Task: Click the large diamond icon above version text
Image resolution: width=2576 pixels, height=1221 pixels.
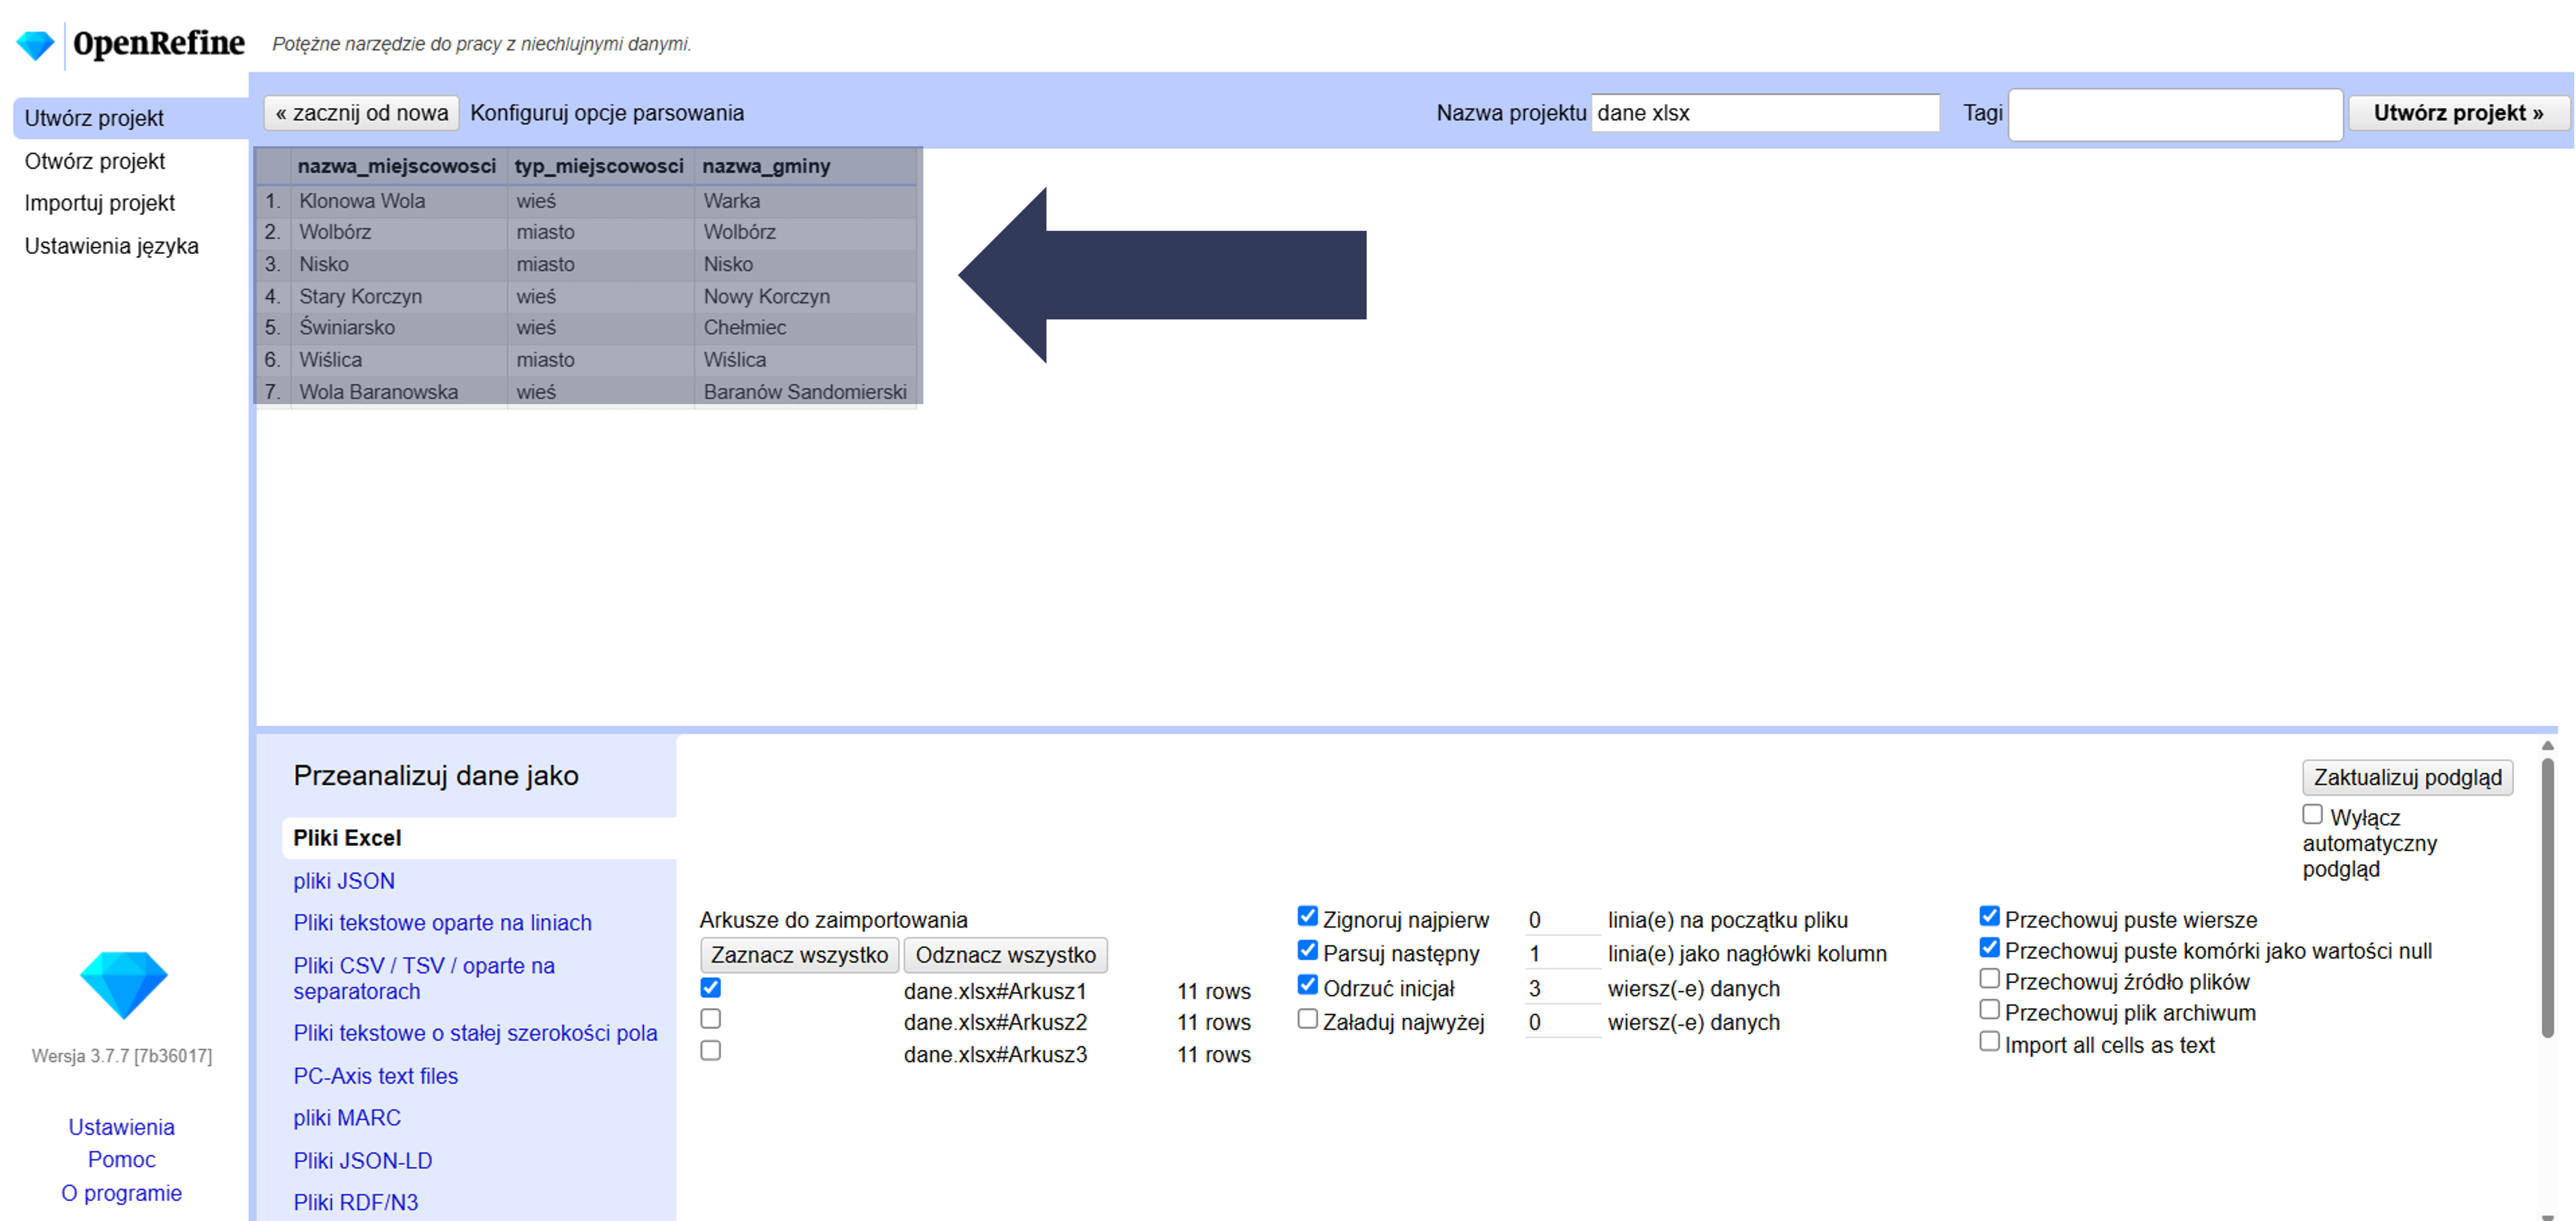Action: (x=123, y=984)
